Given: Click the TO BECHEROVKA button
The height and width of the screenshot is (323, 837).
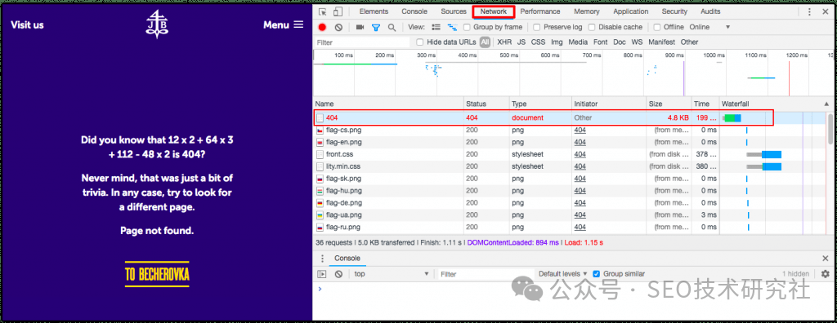Looking at the screenshot, I should [x=157, y=275].
